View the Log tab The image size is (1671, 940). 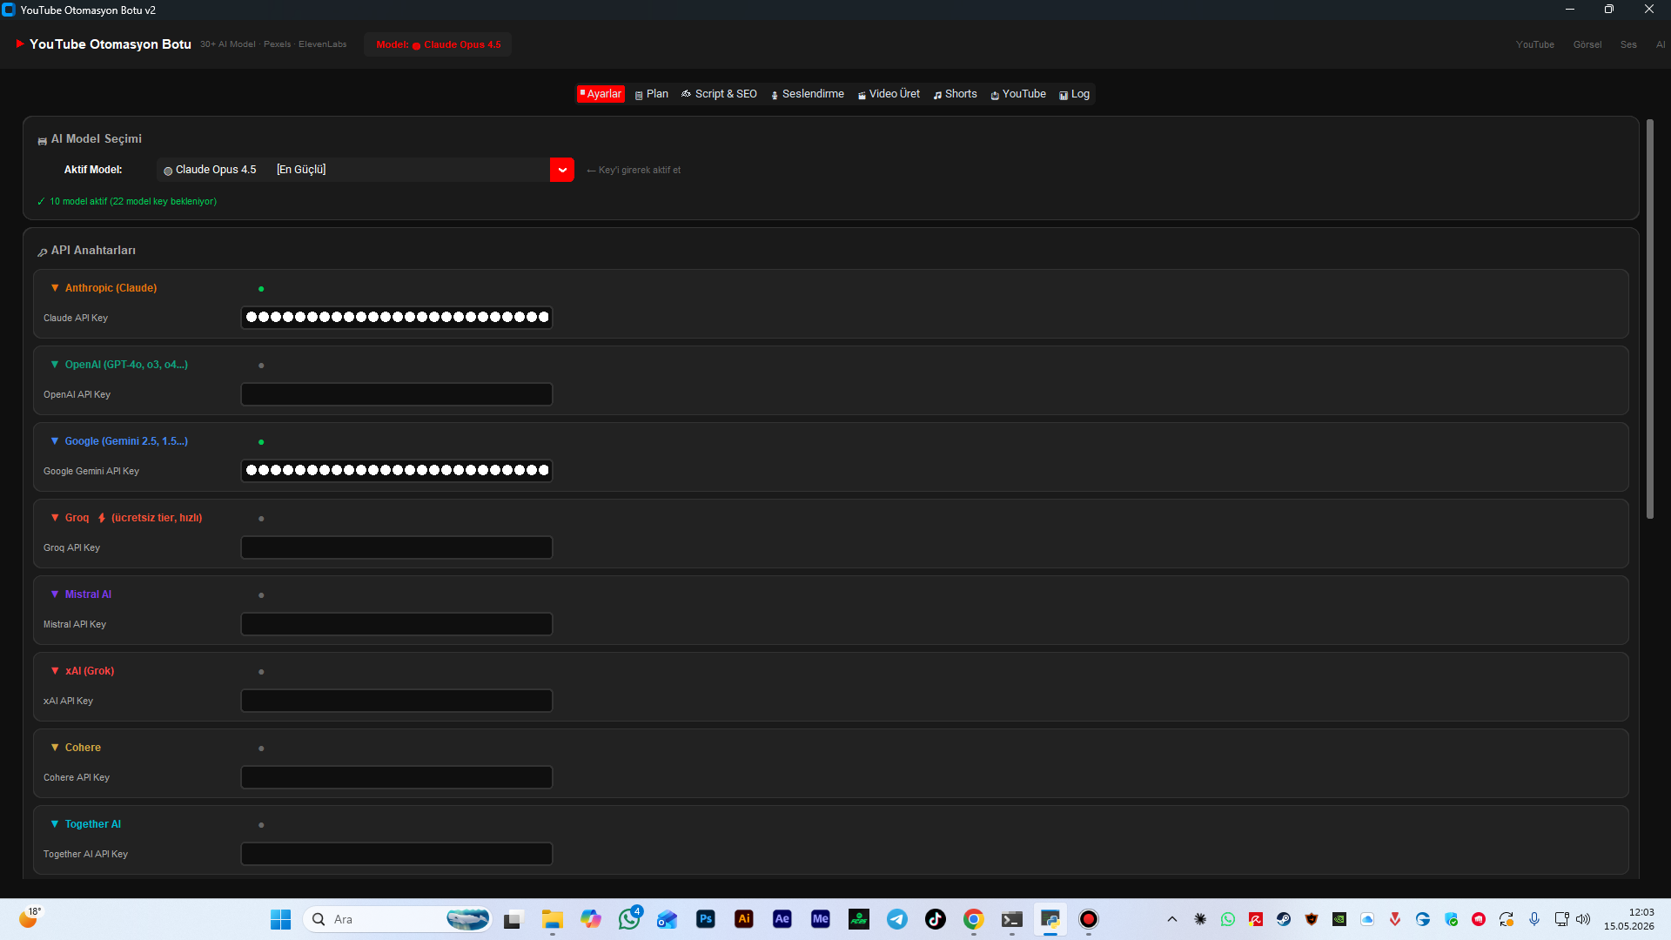click(x=1075, y=94)
